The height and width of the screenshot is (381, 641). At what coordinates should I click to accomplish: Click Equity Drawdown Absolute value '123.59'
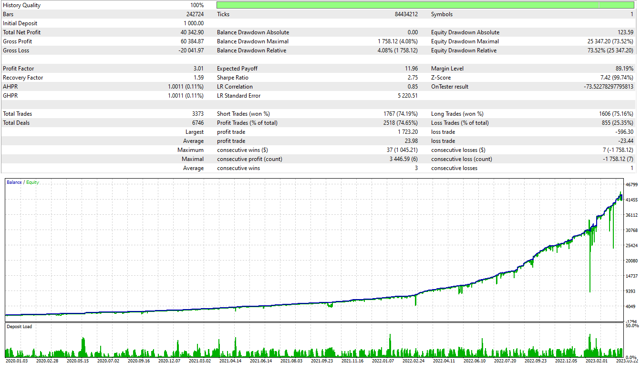click(x=625, y=32)
